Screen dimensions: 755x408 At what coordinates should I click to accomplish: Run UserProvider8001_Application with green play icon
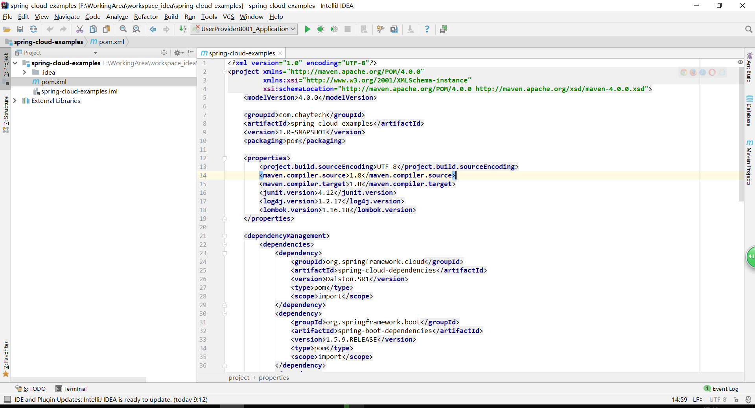point(308,29)
